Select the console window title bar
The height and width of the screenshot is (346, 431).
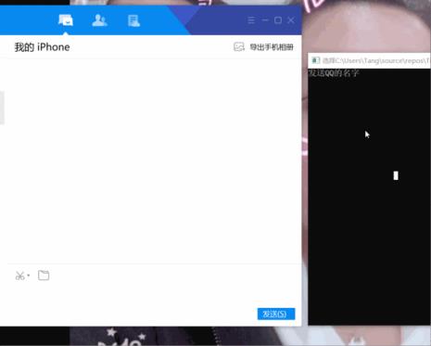click(x=369, y=60)
